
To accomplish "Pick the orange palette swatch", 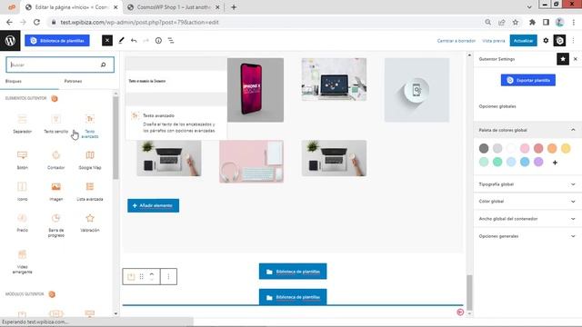I will click(x=552, y=148).
